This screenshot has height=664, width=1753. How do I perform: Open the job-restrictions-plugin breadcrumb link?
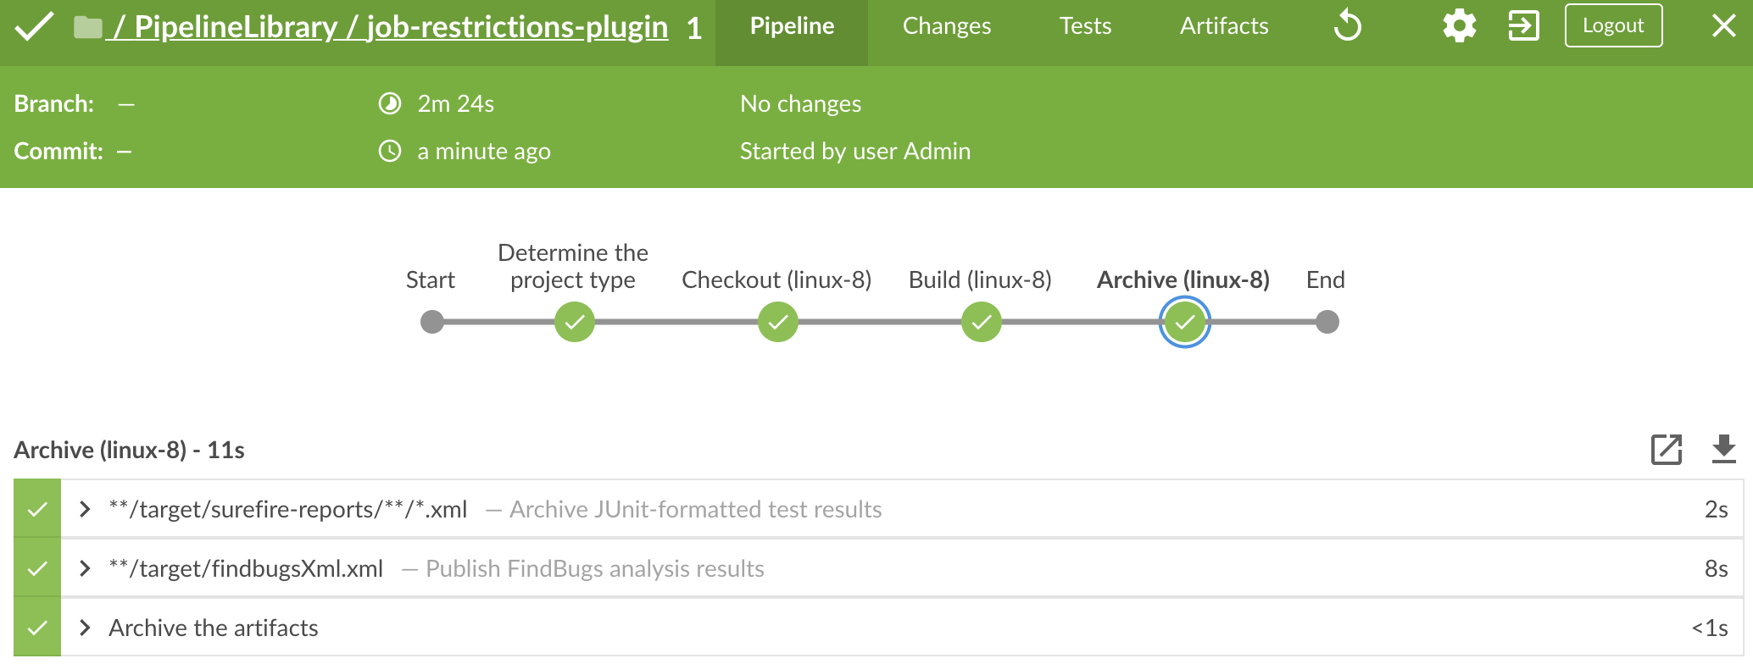(x=515, y=25)
